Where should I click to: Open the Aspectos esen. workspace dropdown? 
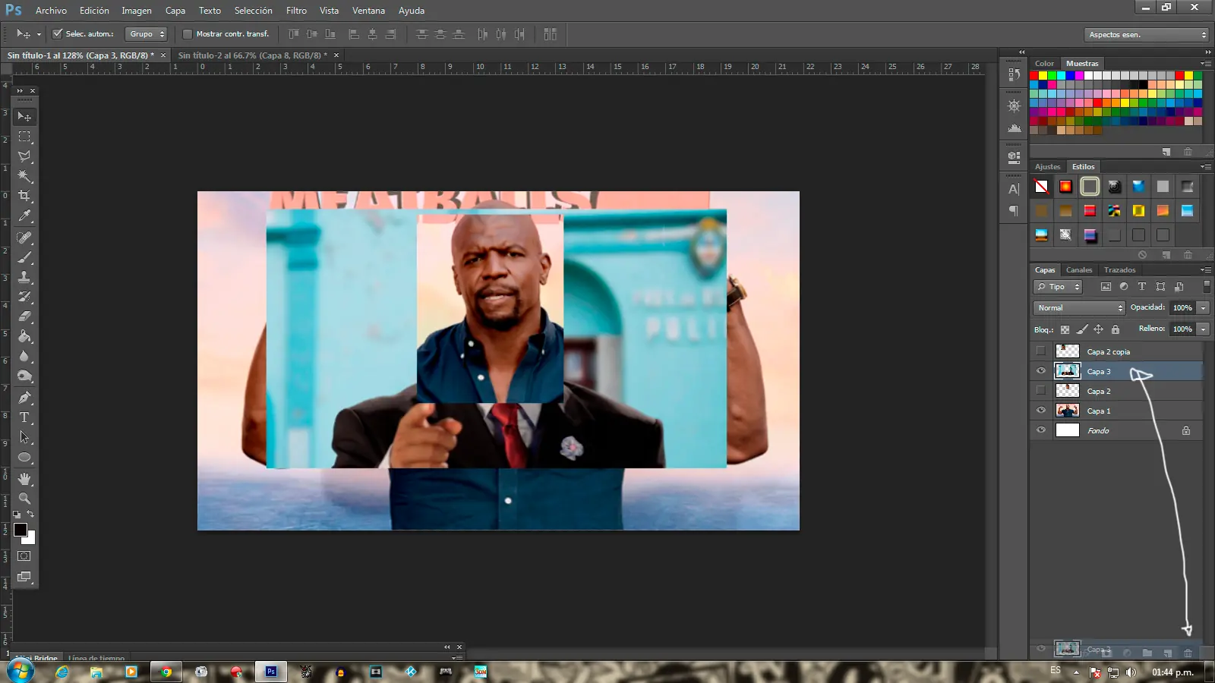click(x=1147, y=35)
